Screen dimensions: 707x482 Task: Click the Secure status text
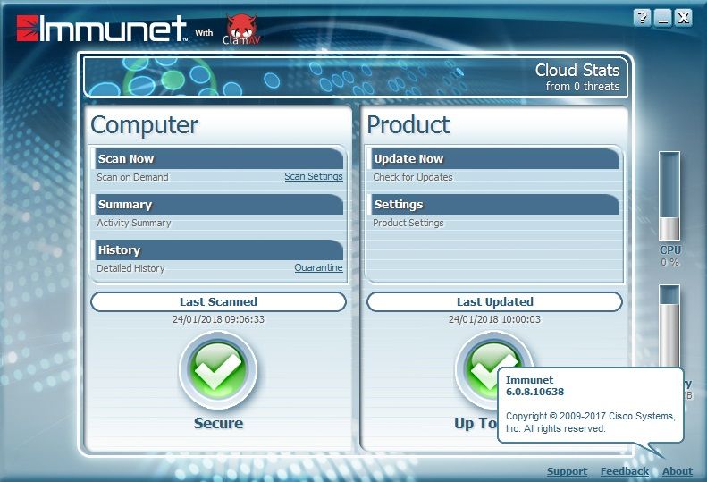(x=218, y=423)
